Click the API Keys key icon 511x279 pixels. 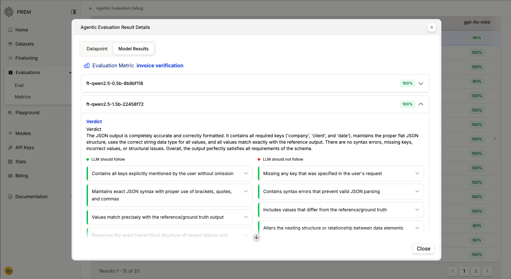(x=10, y=148)
